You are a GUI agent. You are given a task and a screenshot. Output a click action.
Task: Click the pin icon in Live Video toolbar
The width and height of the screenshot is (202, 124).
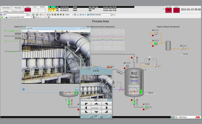(x=58, y=31)
